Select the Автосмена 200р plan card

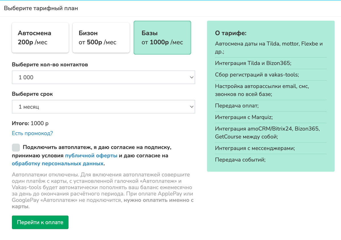pyautogui.click(x=40, y=38)
